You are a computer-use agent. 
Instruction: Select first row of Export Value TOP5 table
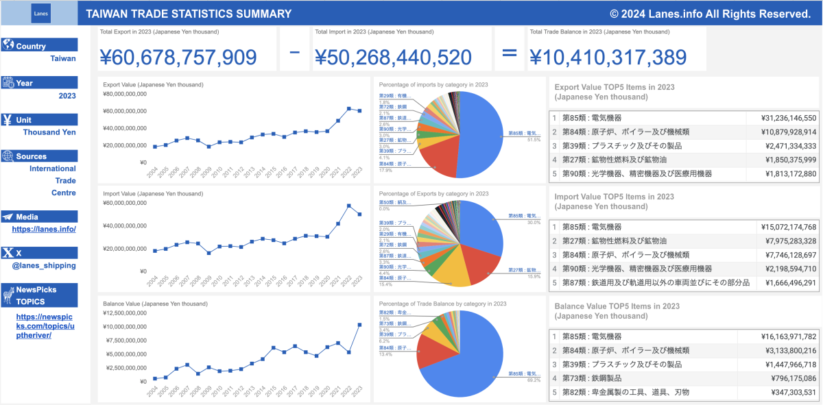point(684,118)
